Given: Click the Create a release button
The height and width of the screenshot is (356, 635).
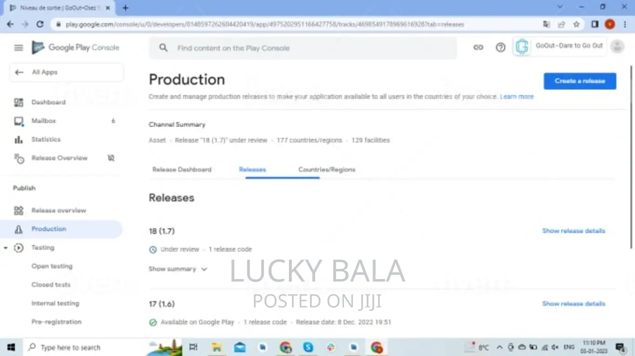Looking at the screenshot, I should pyautogui.click(x=580, y=81).
